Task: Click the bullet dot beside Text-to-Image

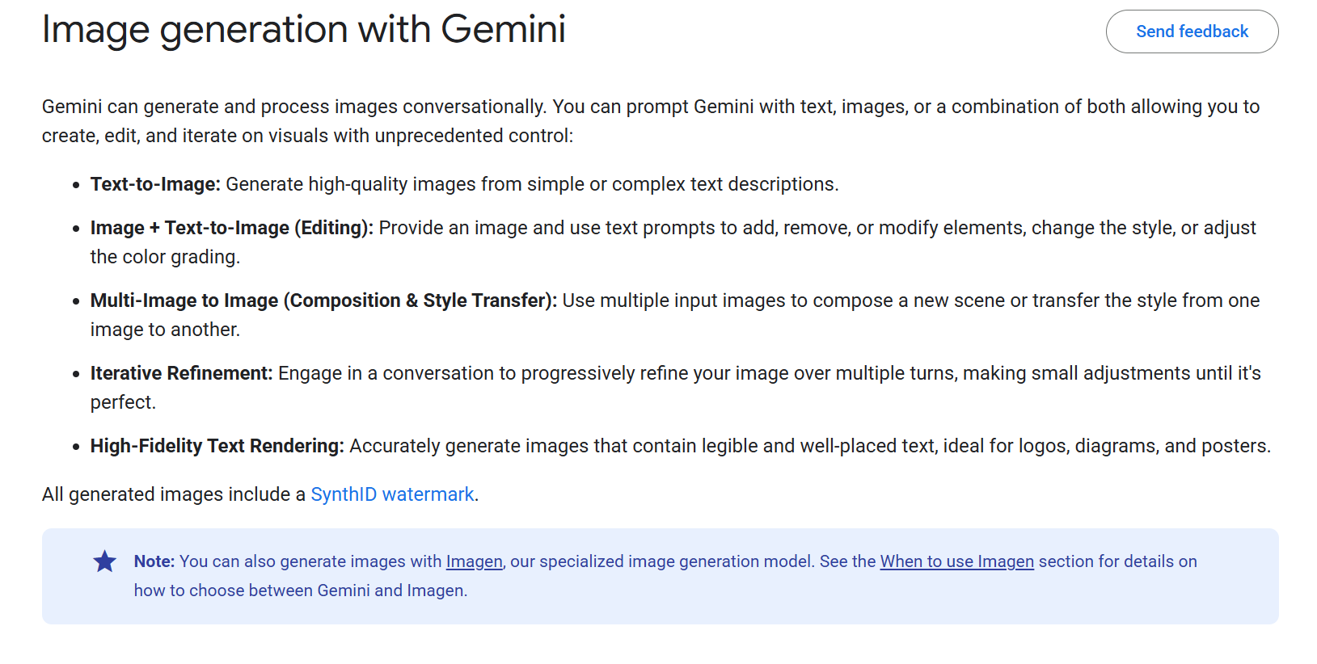Action: click(76, 185)
